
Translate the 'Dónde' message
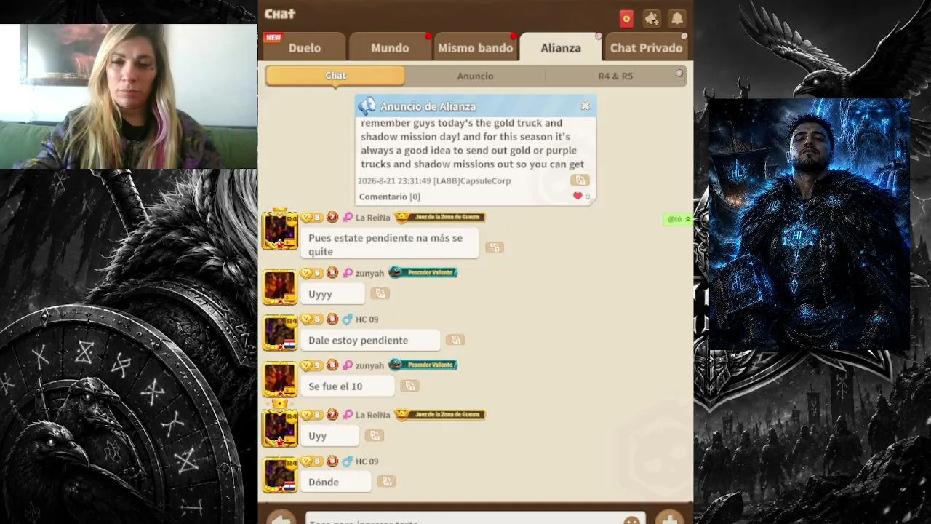point(387,481)
